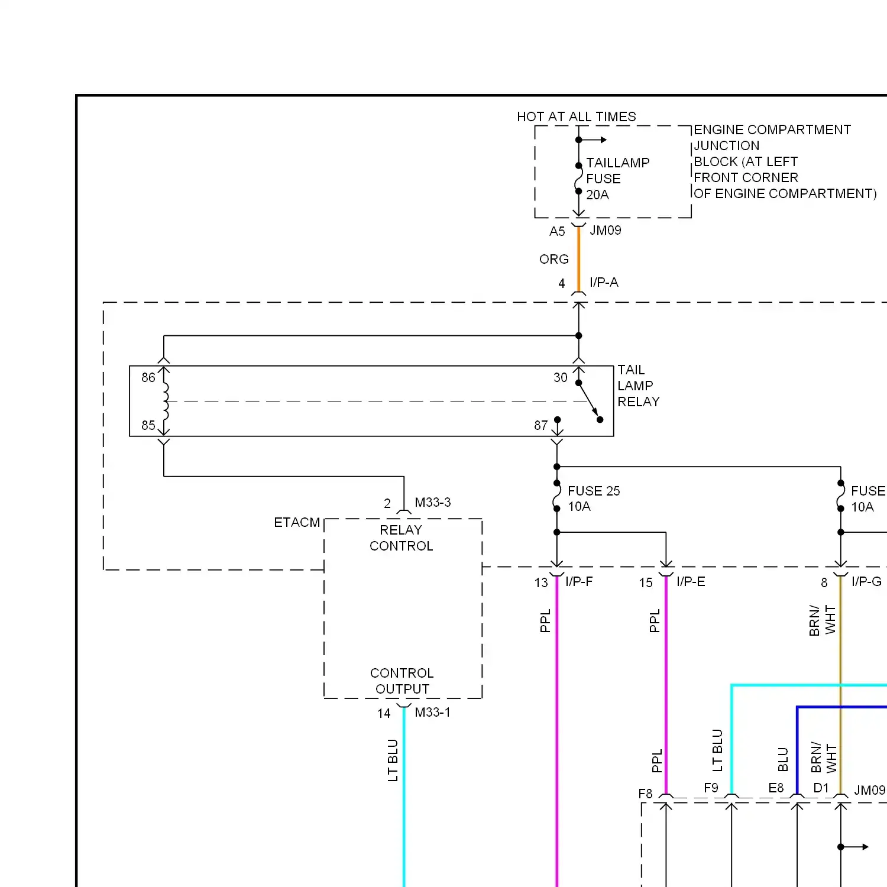Image resolution: width=887 pixels, height=887 pixels.
Task: Click relay terminal number 85
Action: (148, 425)
